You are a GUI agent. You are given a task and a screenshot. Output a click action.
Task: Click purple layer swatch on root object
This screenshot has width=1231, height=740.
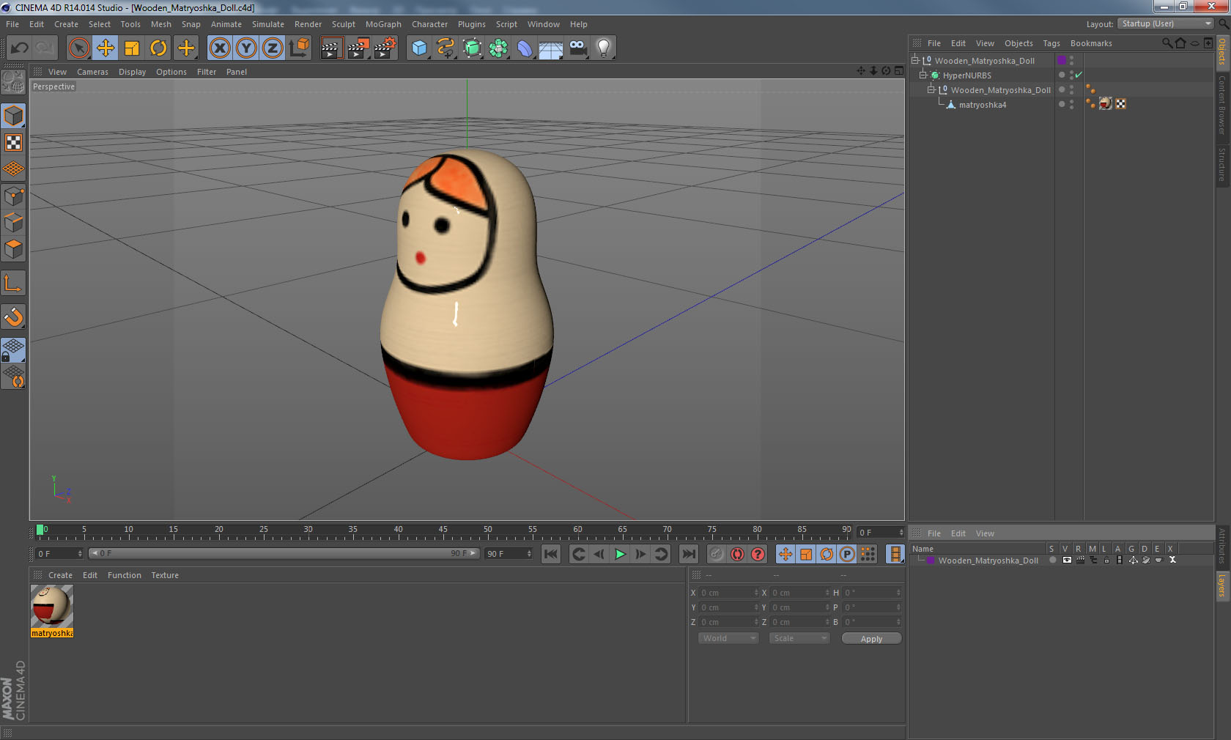(x=1062, y=60)
